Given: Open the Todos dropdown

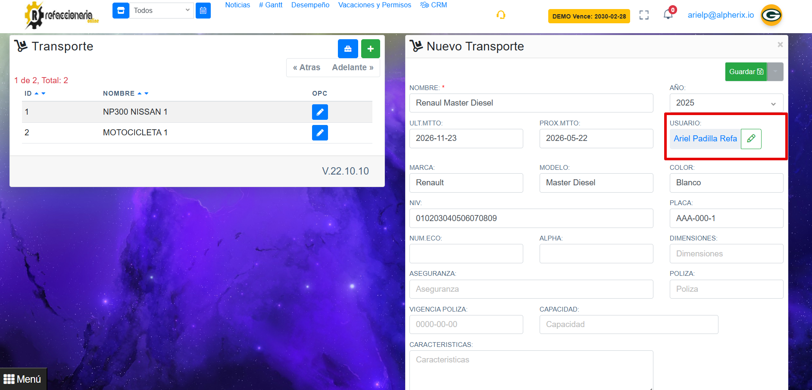Looking at the screenshot, I should pos(161,10).
